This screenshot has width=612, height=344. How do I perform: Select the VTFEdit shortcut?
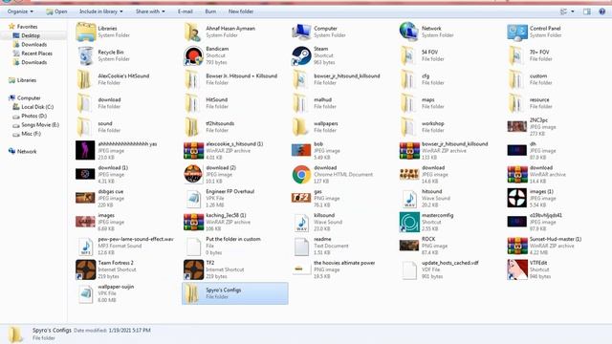point(529,269)
